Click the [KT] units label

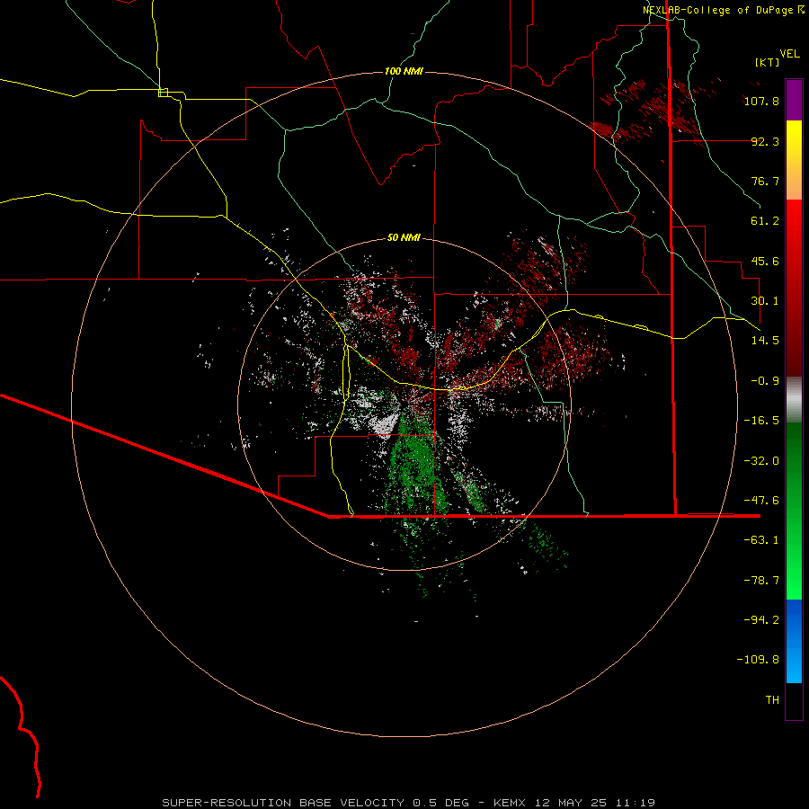(x=768, y=62)
